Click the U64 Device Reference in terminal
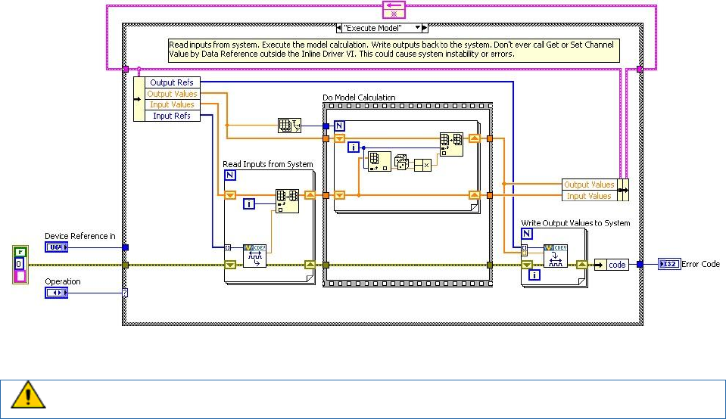Image resolution: width=726 pixels, height=419 pixels. [x=57, y=247]
